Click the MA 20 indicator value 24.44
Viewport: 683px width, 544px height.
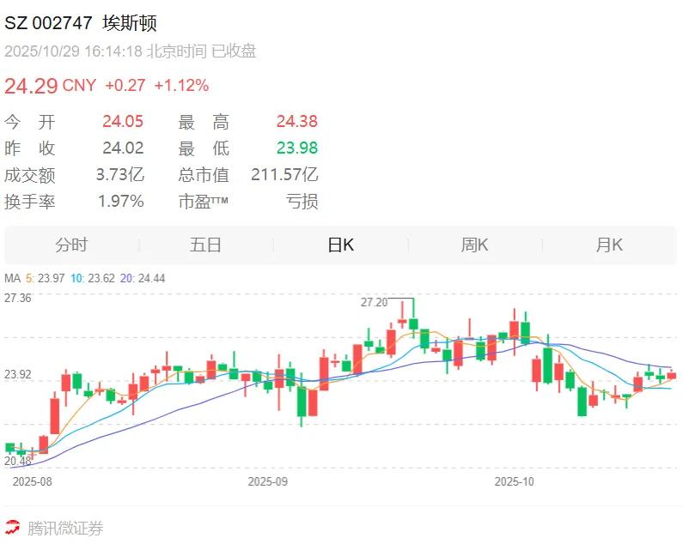[x=151, y=278]
